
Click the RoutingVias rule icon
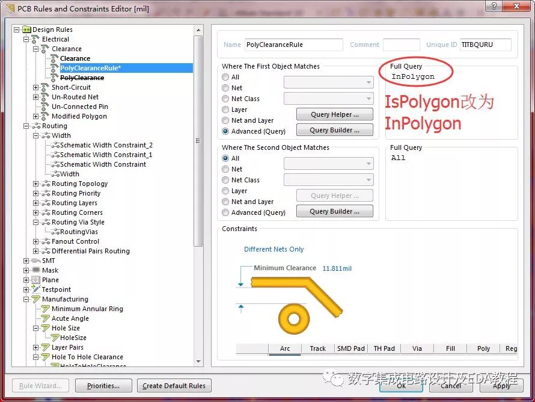pyautogui.click(x=55, y=232)
